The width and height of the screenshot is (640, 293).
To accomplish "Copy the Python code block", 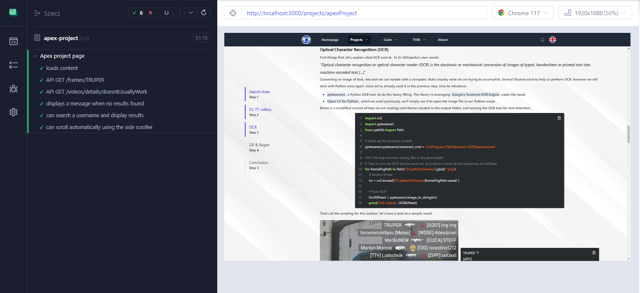I will point(559,118).
